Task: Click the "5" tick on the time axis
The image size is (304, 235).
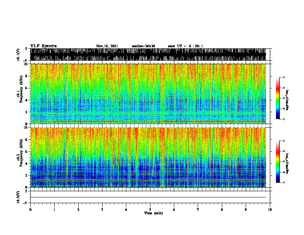Action: coord(150,210)
